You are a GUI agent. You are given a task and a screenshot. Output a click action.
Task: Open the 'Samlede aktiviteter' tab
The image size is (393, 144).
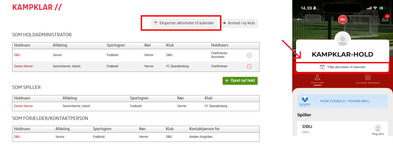[x=368, y=79]
